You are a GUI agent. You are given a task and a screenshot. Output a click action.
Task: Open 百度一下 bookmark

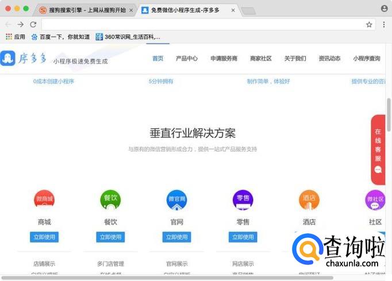[60, 37]
